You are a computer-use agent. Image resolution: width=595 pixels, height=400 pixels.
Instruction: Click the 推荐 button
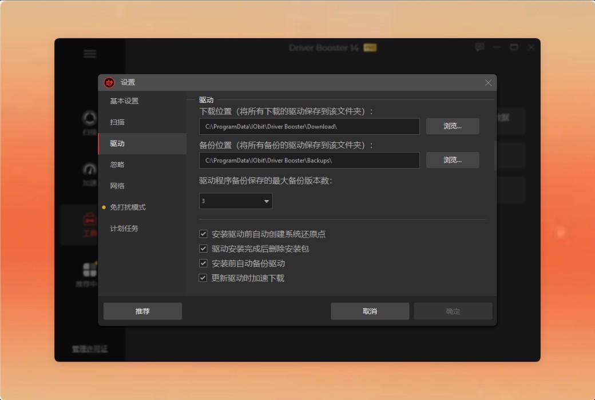[142, 311]
